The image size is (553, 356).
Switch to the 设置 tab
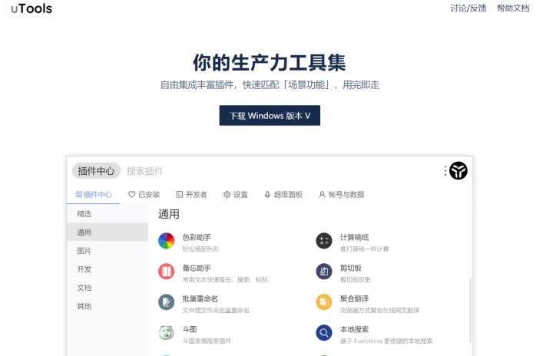click(x=235, y=195)
